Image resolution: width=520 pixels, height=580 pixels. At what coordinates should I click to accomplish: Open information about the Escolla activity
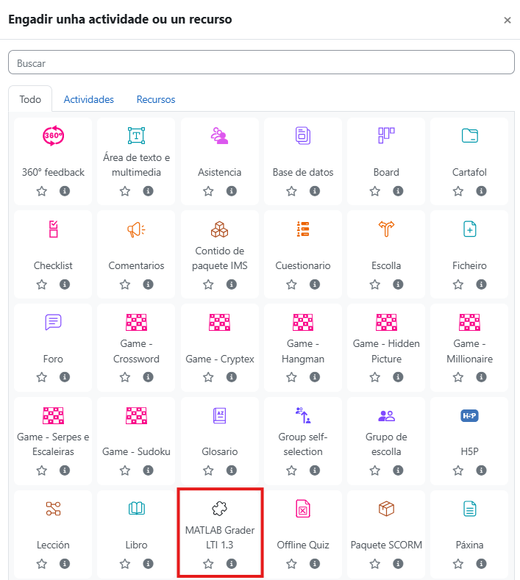click(x=398, y=284)
